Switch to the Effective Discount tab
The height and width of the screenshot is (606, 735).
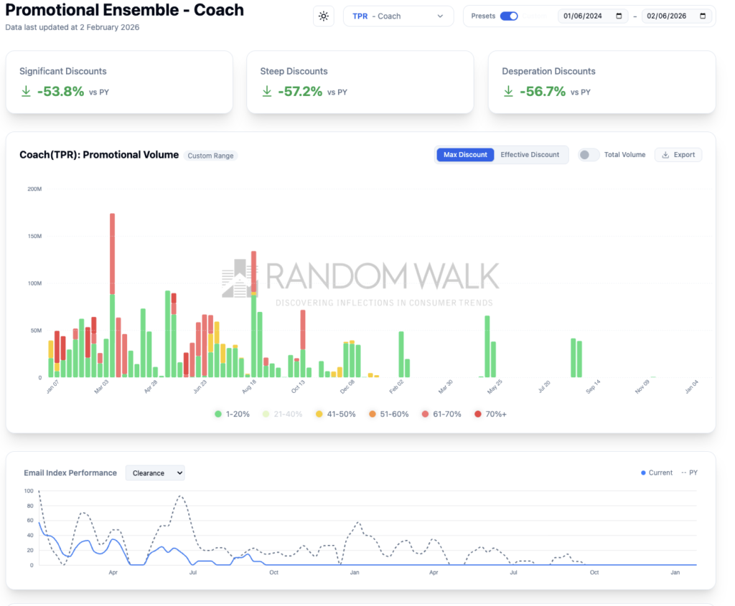point(530,155)
